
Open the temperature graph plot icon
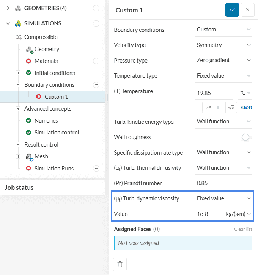pos(208,107)
